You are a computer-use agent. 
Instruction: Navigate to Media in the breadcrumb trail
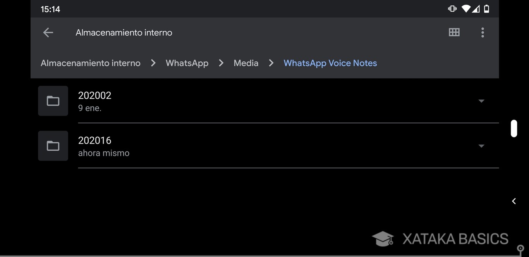246,63
